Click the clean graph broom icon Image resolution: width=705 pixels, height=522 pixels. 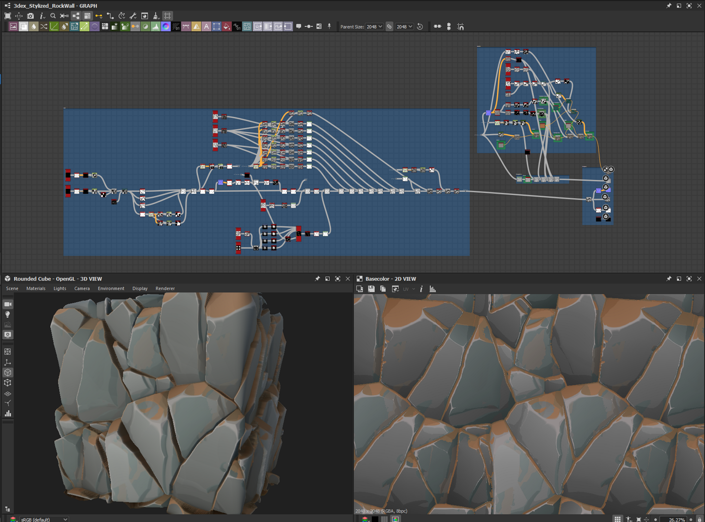point(156,16)
